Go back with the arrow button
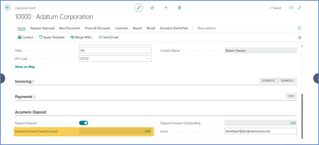Image resolution: width=319 pixels, height=145 pixels. tap(8, 7)
